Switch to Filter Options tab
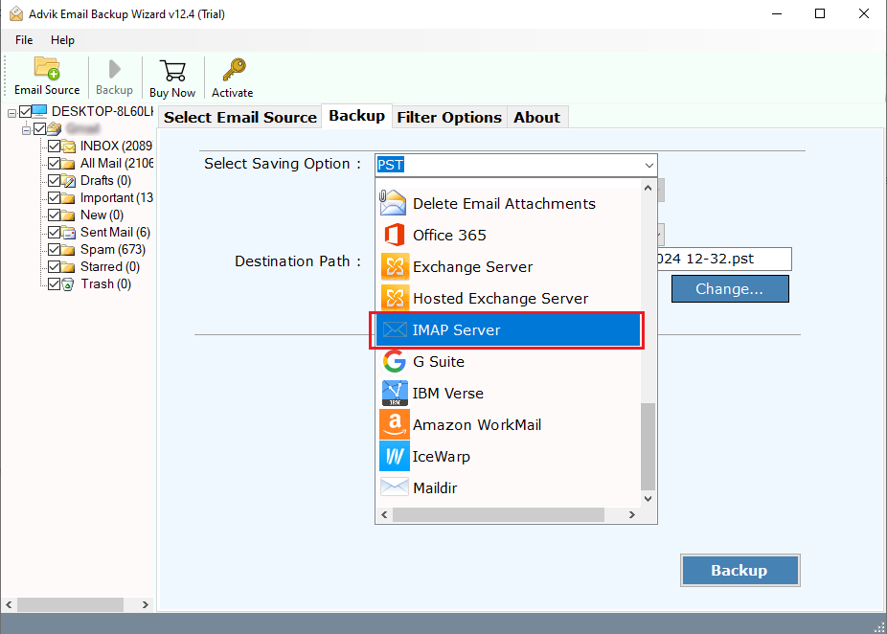 tap(449, 117)
